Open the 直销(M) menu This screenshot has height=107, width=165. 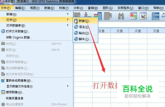pyautogui.click(x=93, y=8)
